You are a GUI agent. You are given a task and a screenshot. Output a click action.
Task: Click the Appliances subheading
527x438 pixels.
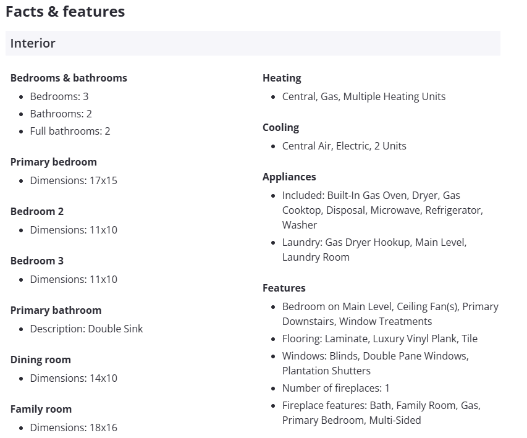pyautogui.click(x=289, y=177)
